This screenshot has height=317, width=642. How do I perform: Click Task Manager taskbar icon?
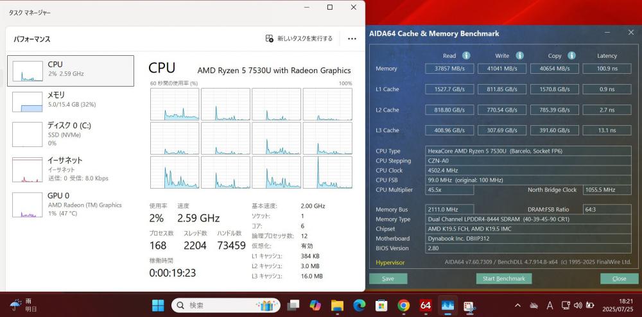(447, 305)
